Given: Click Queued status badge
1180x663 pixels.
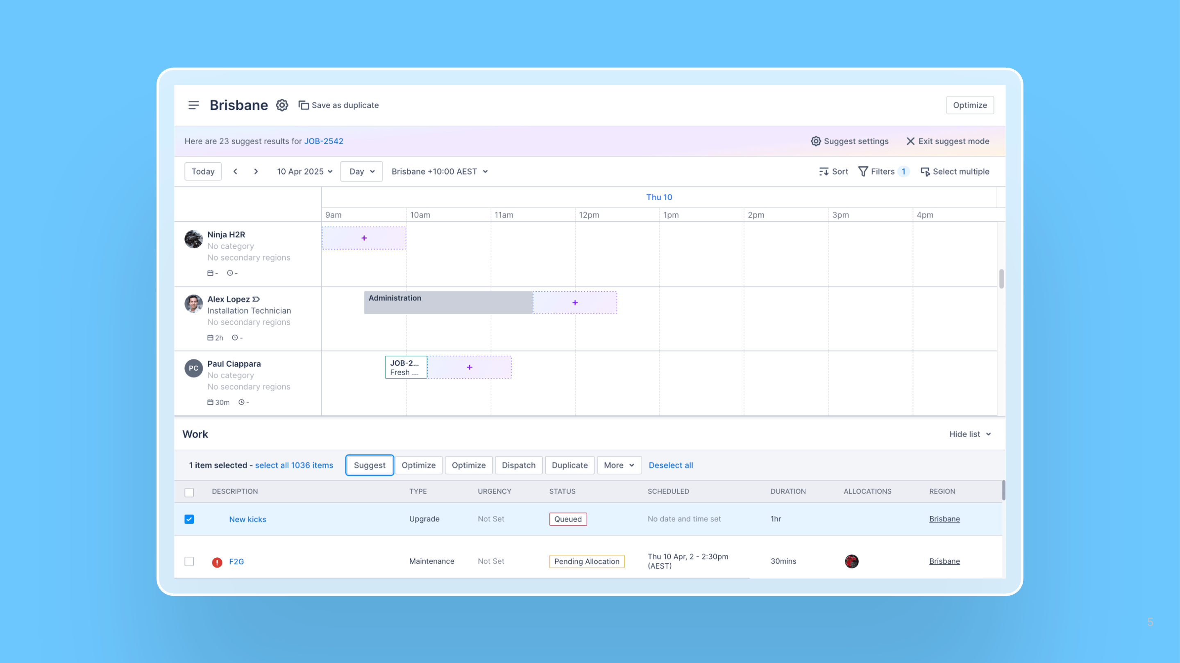Looking at the screenshot, I should pos(568,519).
